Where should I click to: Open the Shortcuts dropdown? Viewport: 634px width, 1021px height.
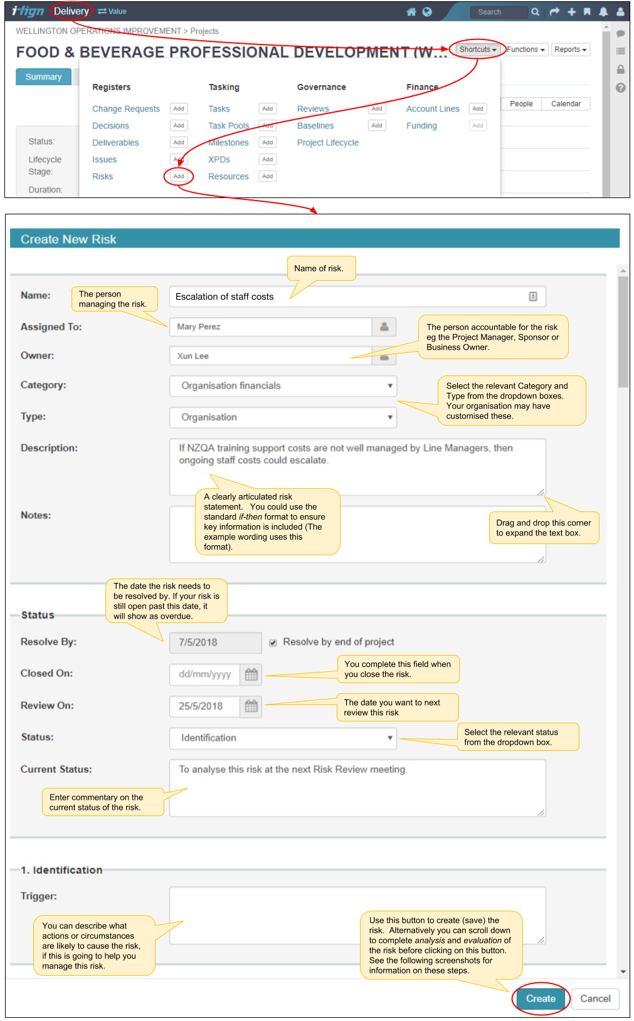[x=478, y=50]
